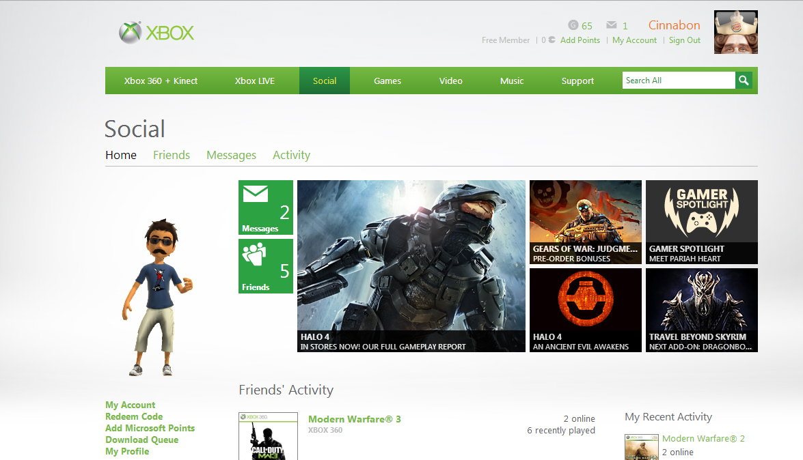Click the Cinnabon gamer picture

pyautogui.click(x=736, y=31)
